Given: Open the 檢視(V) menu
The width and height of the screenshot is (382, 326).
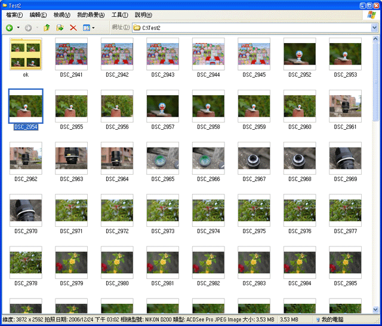Looking at the screenshot, I should pyautogui.click(x=62, y=15).
